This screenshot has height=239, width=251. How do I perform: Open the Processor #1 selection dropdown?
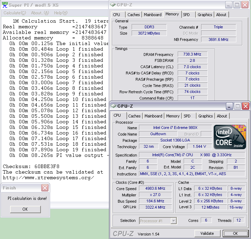[x=174, y=221]
